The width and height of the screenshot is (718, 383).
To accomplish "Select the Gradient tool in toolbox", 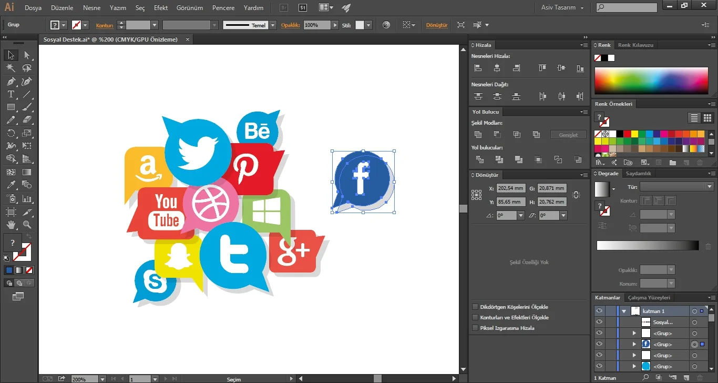I will pos(27,172).
